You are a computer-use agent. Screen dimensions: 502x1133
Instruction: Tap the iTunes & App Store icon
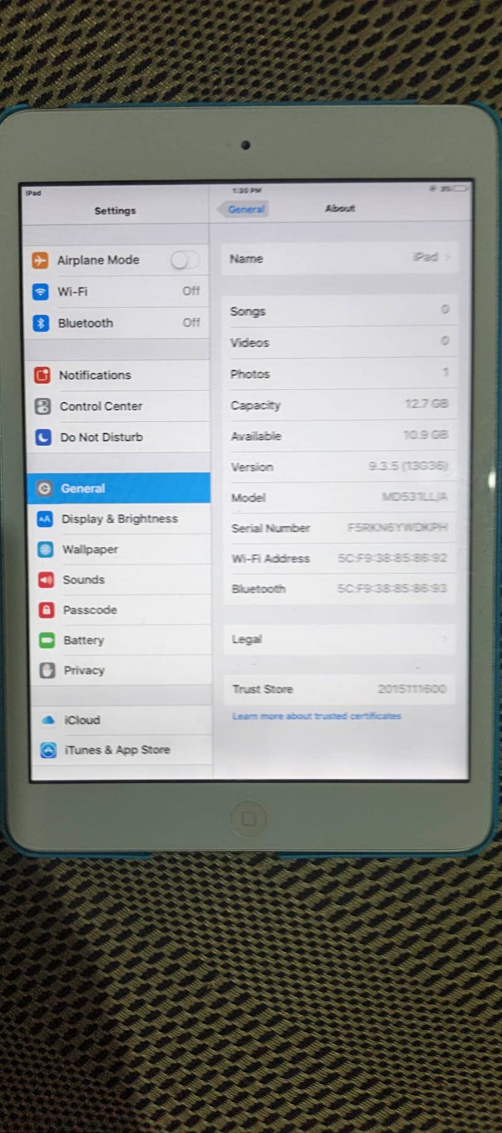click(x=48, y=750)
